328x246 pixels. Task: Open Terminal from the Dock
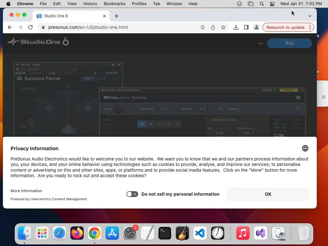[x=165, y=233]
